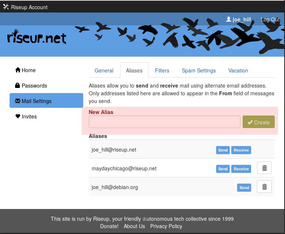Go to the Vacation tab
The width and height of the screenshot is (285, 234).
coord(238,71)
